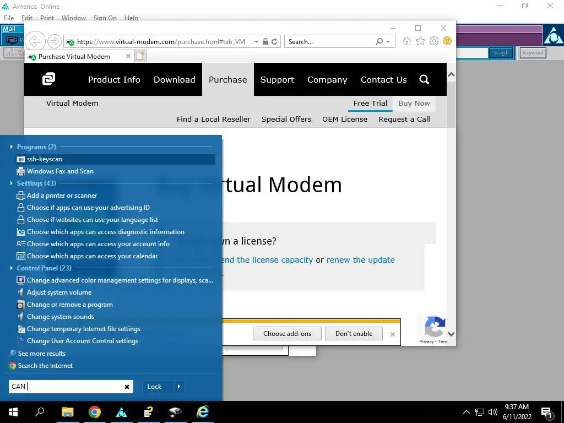The width and height of the screenshot is (564, 423).
Task: Select the Purchase navigation tab
Action: [x=227, y=79]
